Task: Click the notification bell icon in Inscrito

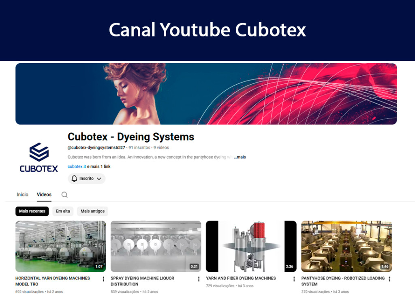Action: [74, 179]
